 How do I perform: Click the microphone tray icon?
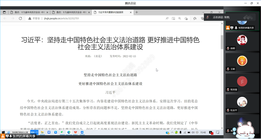pyautogui.click(x=180, y=132)
